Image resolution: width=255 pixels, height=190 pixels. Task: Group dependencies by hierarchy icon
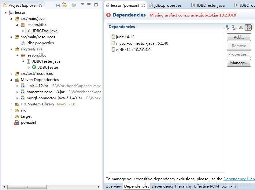pos(234,27)
